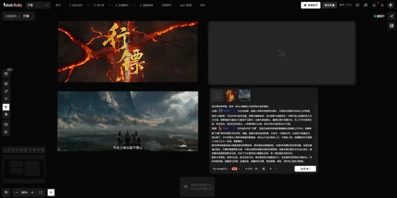397x198 pixels.
Task: Toggle dark mode with moon icon
Action: 382,5
